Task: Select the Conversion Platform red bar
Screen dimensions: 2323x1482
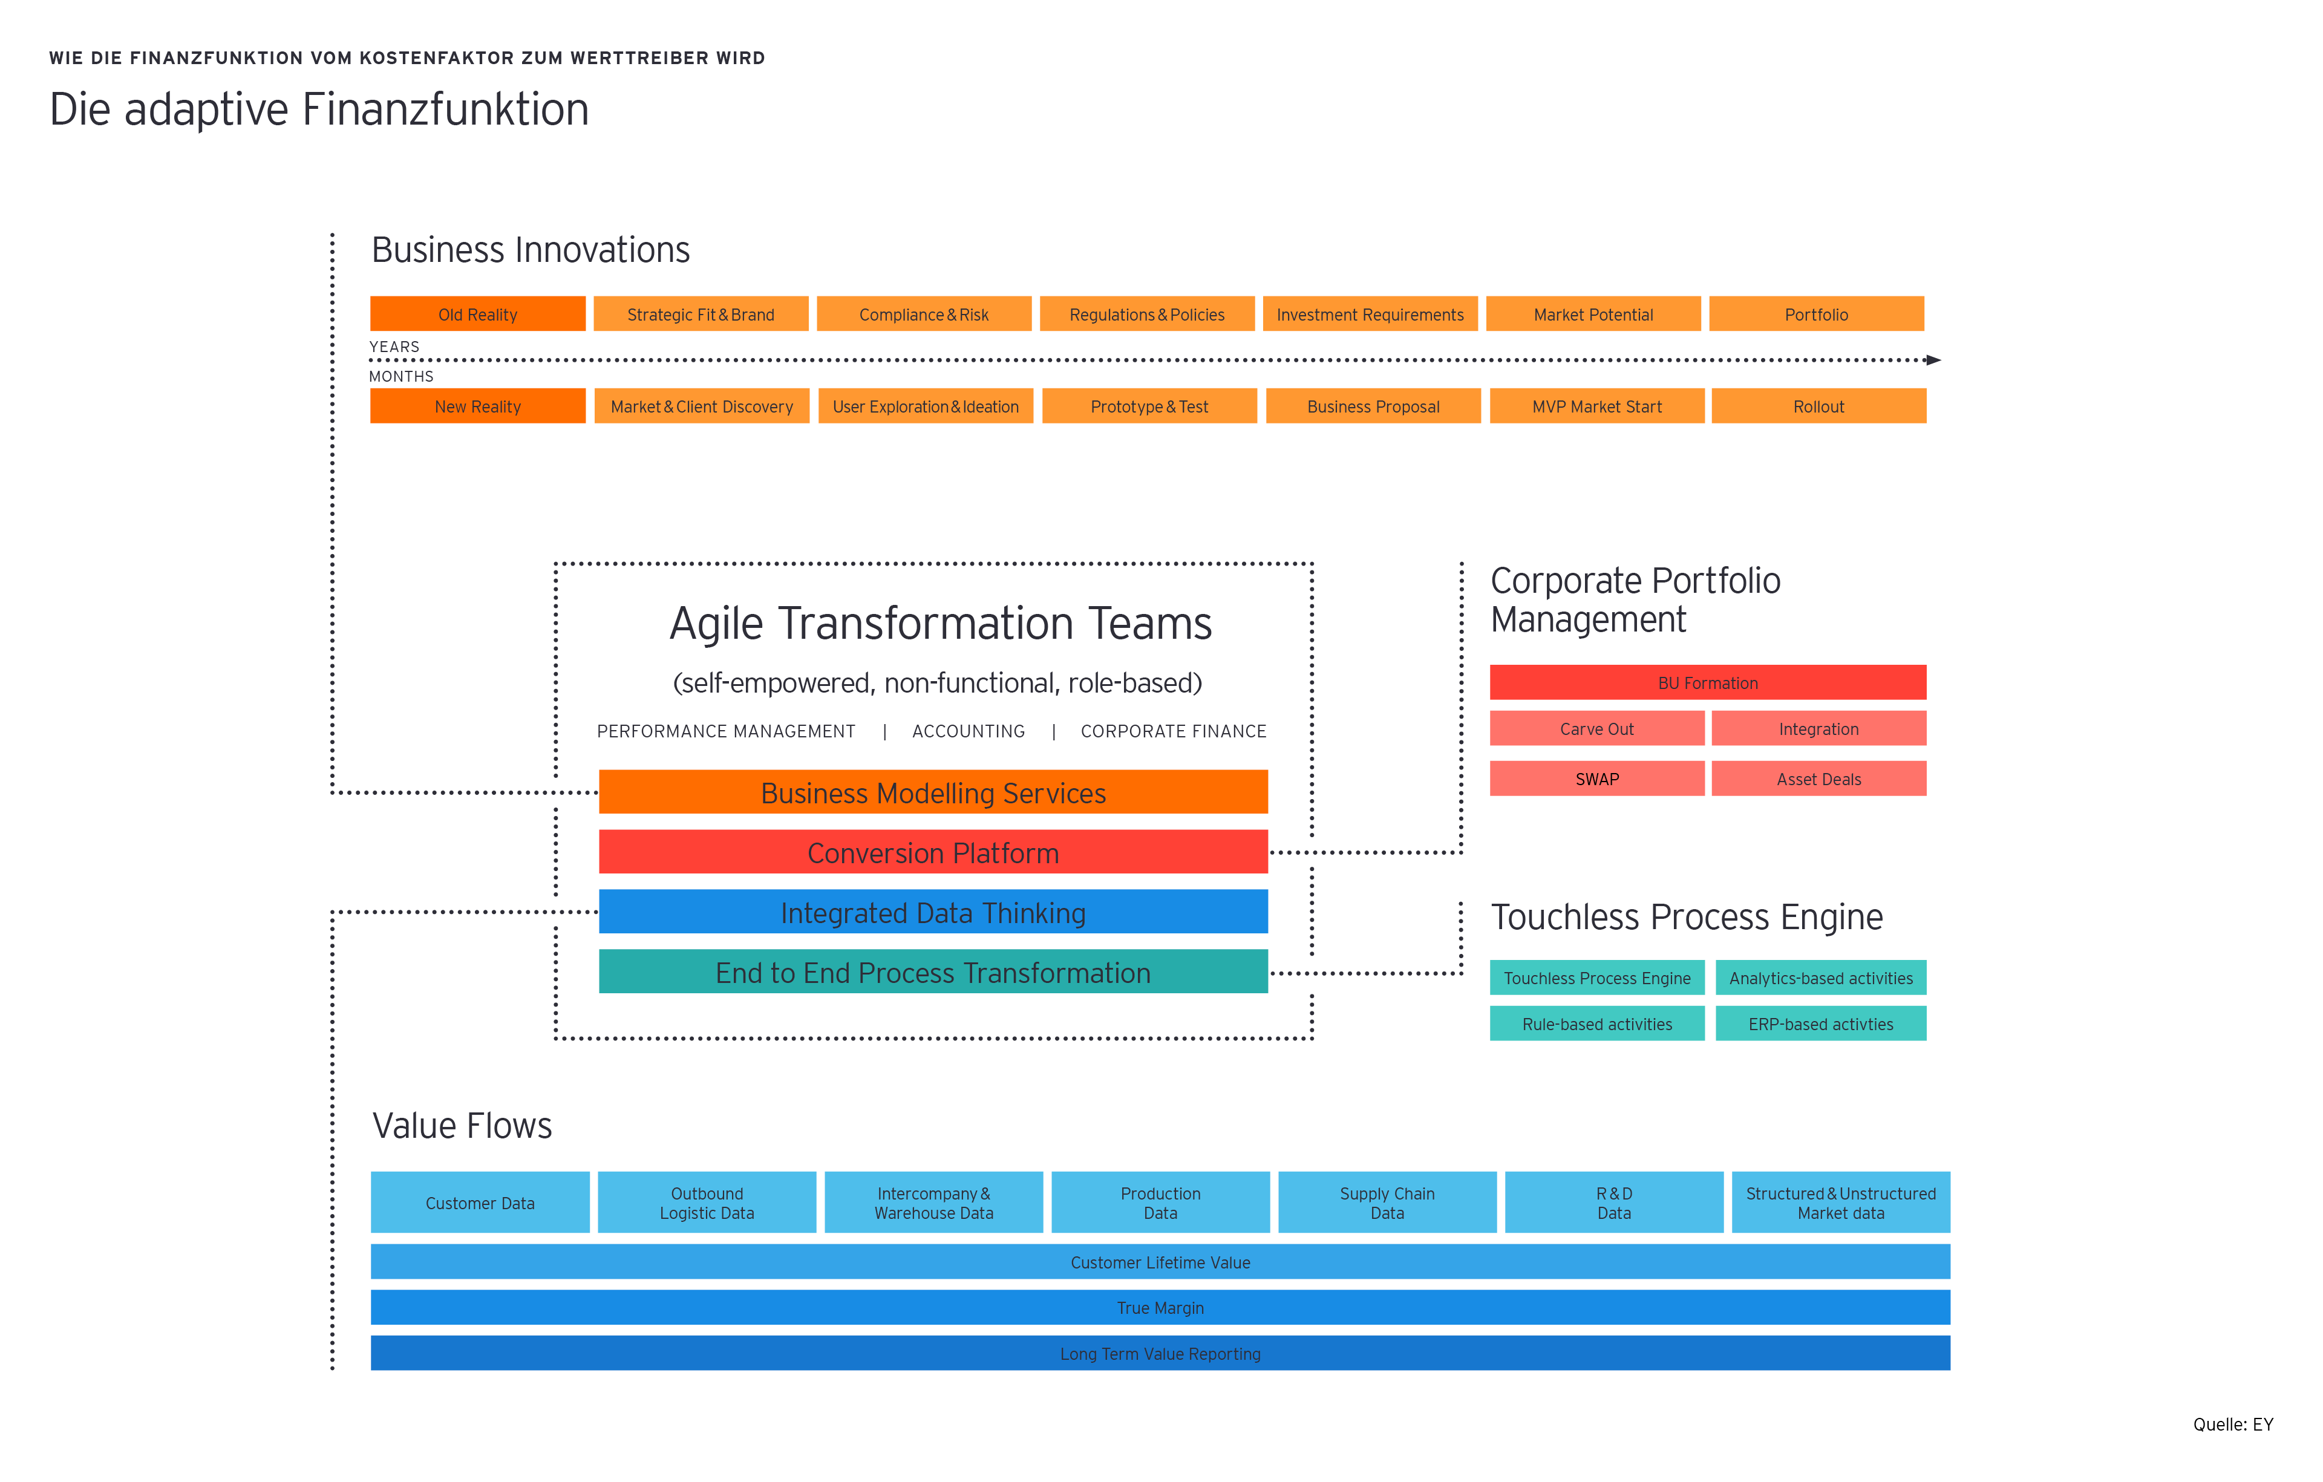Action: [x=933, y=852]
